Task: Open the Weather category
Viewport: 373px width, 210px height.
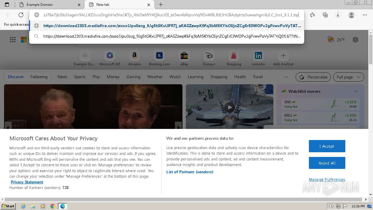Action: (x=155, y=77)
